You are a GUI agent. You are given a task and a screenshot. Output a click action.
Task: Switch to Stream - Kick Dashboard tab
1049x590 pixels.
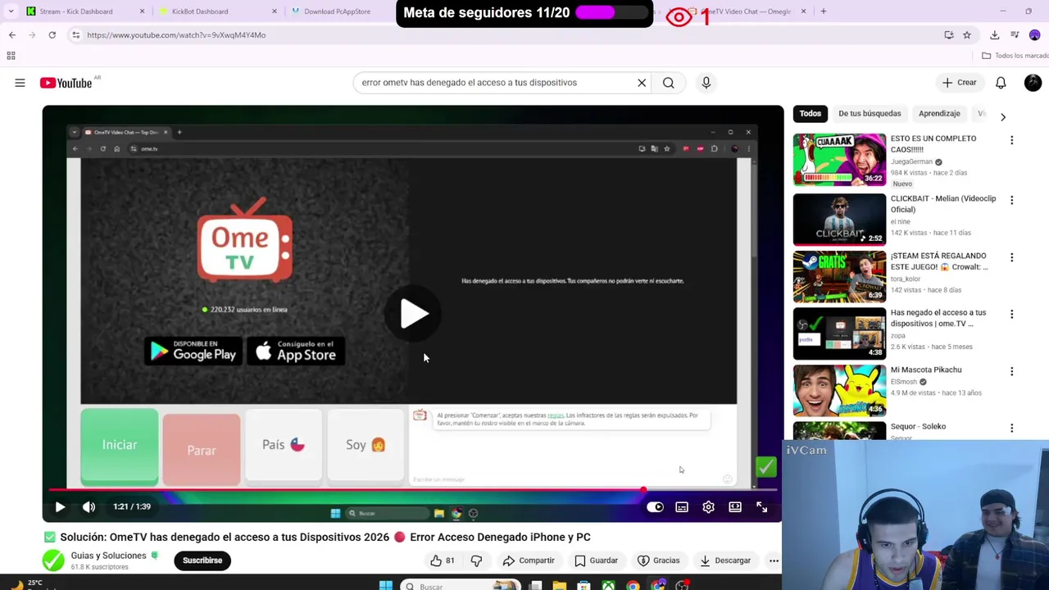[x=85, y=11]
